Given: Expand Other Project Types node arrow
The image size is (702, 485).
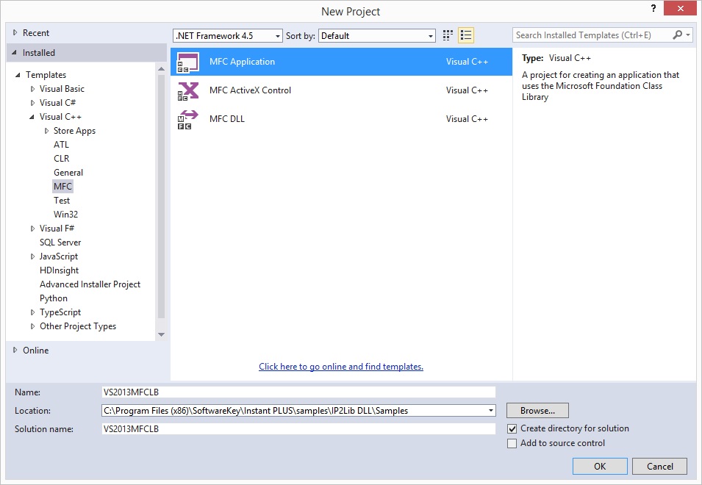Looking at the screenshot, I should click(32, 326).
